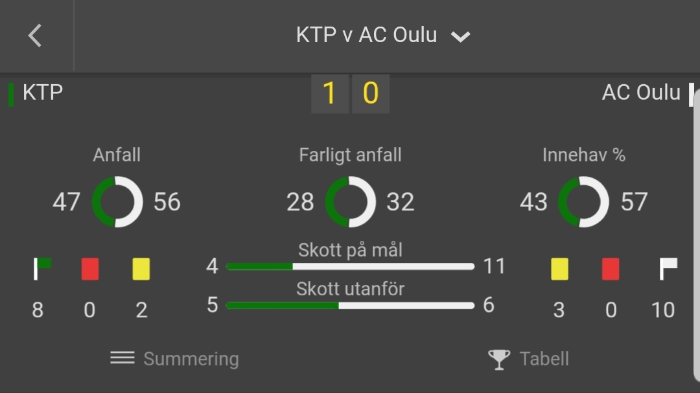Click the match title KTP v AC Oulu
This screenshot has width=700, height=393.
[x=366, y=35]
